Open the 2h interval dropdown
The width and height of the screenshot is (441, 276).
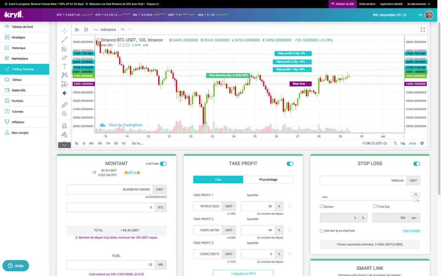click(76, 30)
